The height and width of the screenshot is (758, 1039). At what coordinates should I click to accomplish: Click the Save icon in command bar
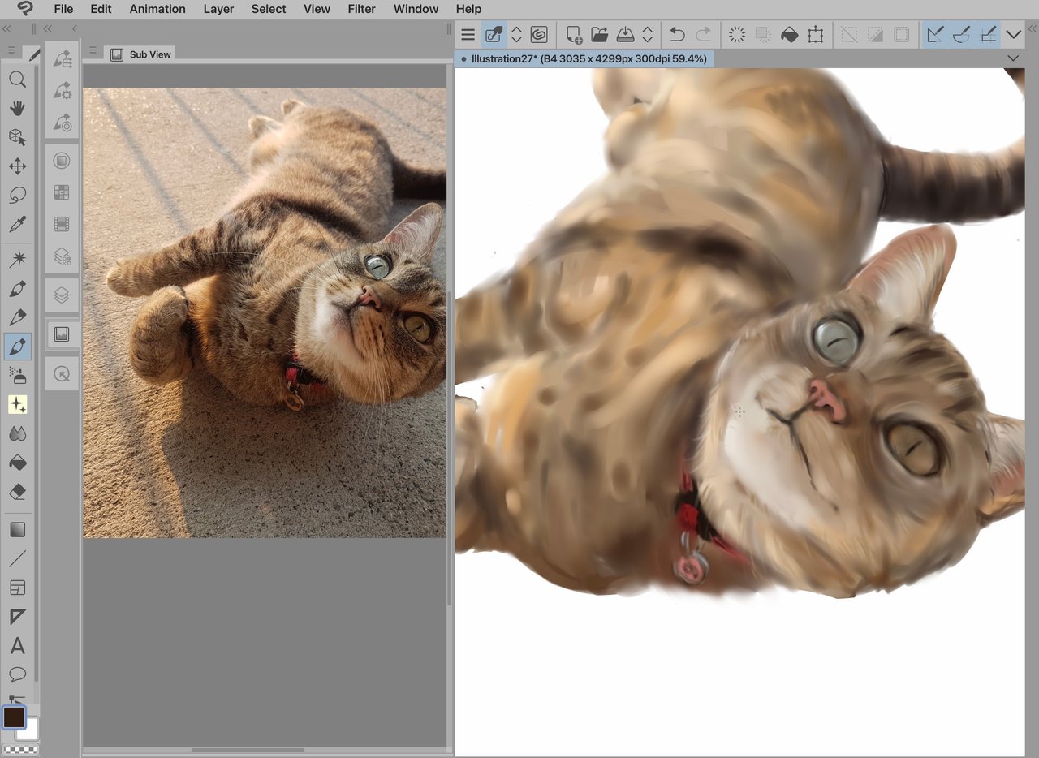[626, 34]
